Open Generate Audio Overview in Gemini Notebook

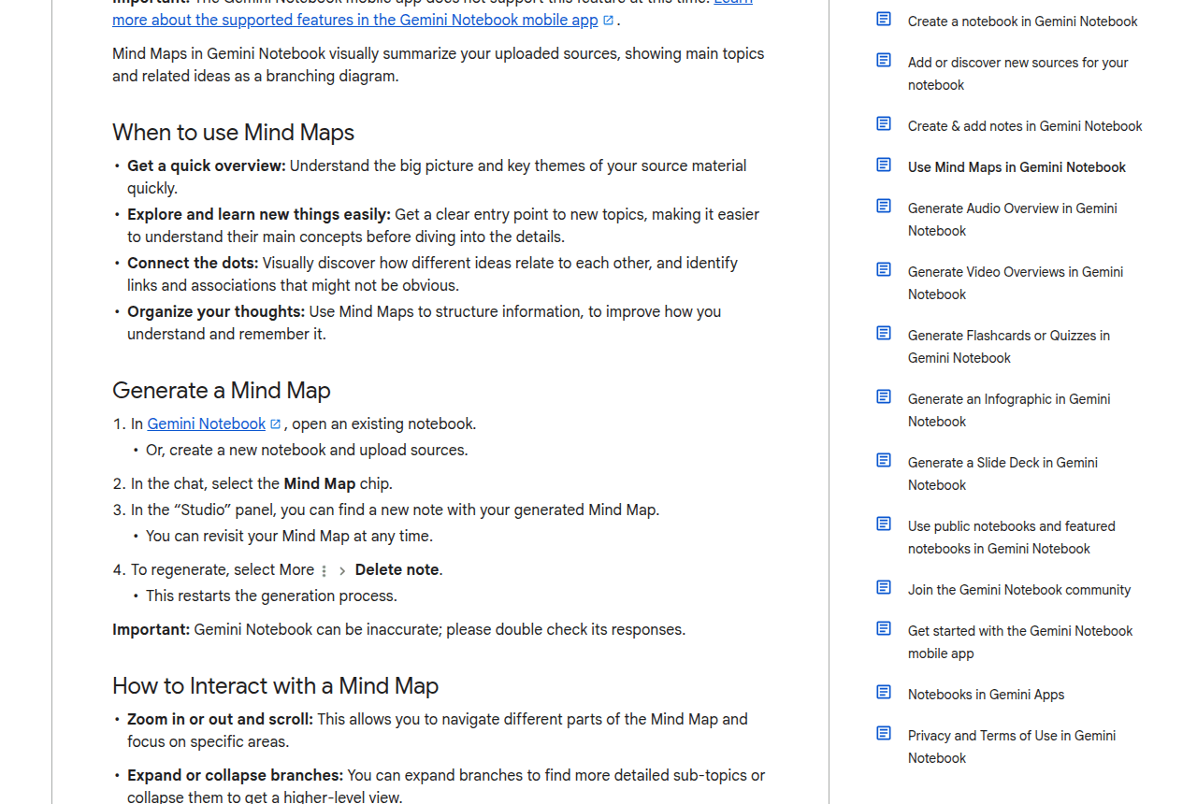[1012, 220]
